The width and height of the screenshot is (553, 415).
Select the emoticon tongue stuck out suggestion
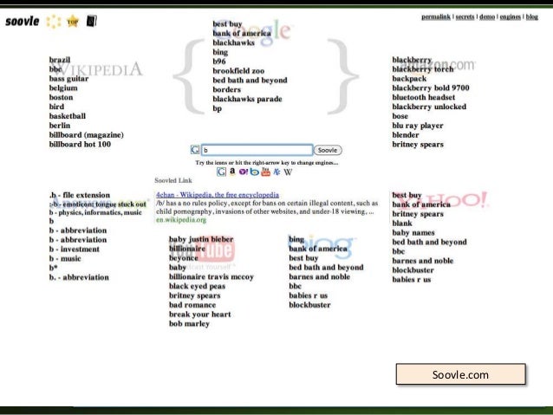[98, 204]
